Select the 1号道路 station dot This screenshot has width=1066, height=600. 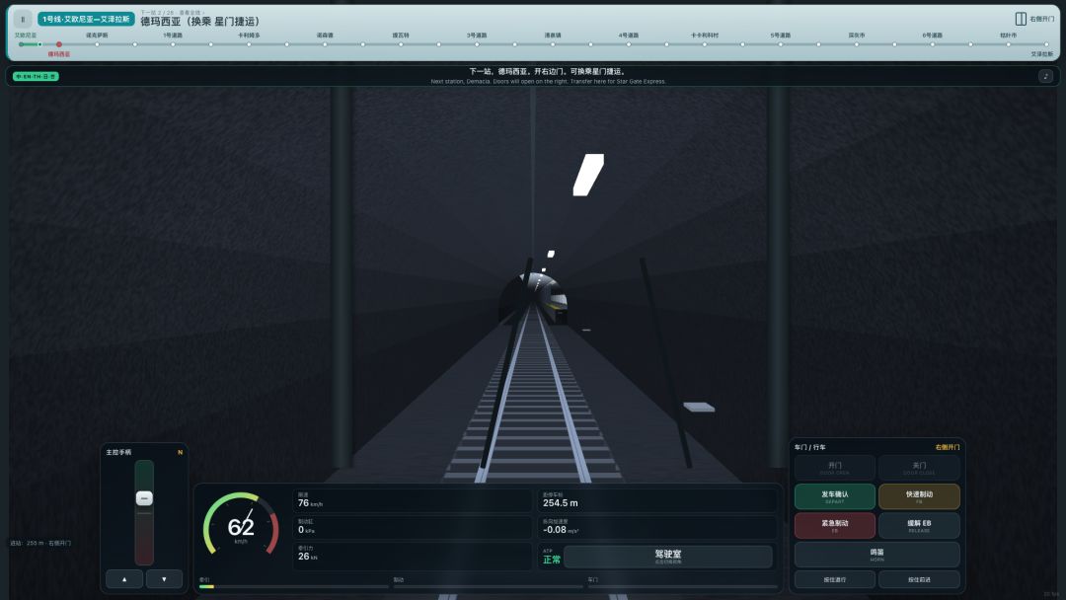[173, 44]
